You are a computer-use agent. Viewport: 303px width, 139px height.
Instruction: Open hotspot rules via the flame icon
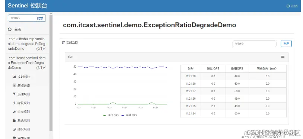click(14, 111)
